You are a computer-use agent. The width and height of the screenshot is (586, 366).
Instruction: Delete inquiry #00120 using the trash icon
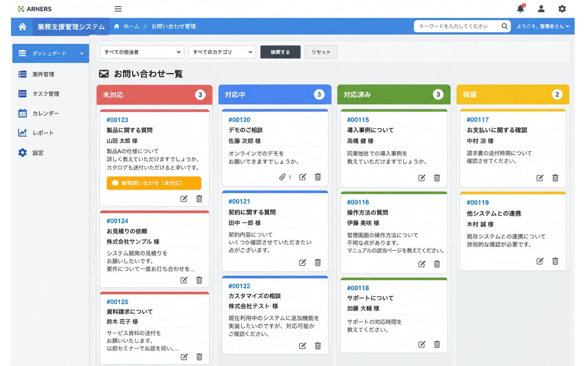coord(318,177)
